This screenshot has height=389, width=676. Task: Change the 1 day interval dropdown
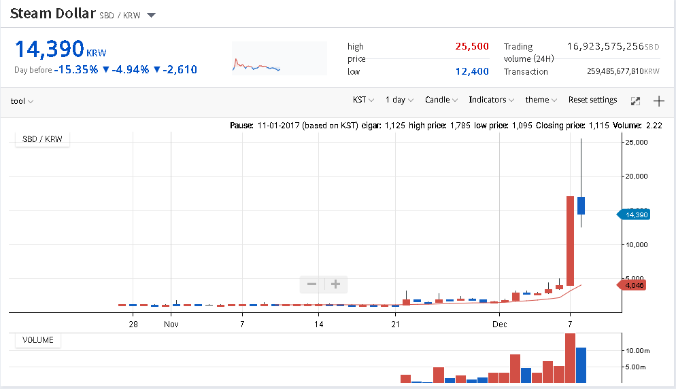click(x=399, y=100)
